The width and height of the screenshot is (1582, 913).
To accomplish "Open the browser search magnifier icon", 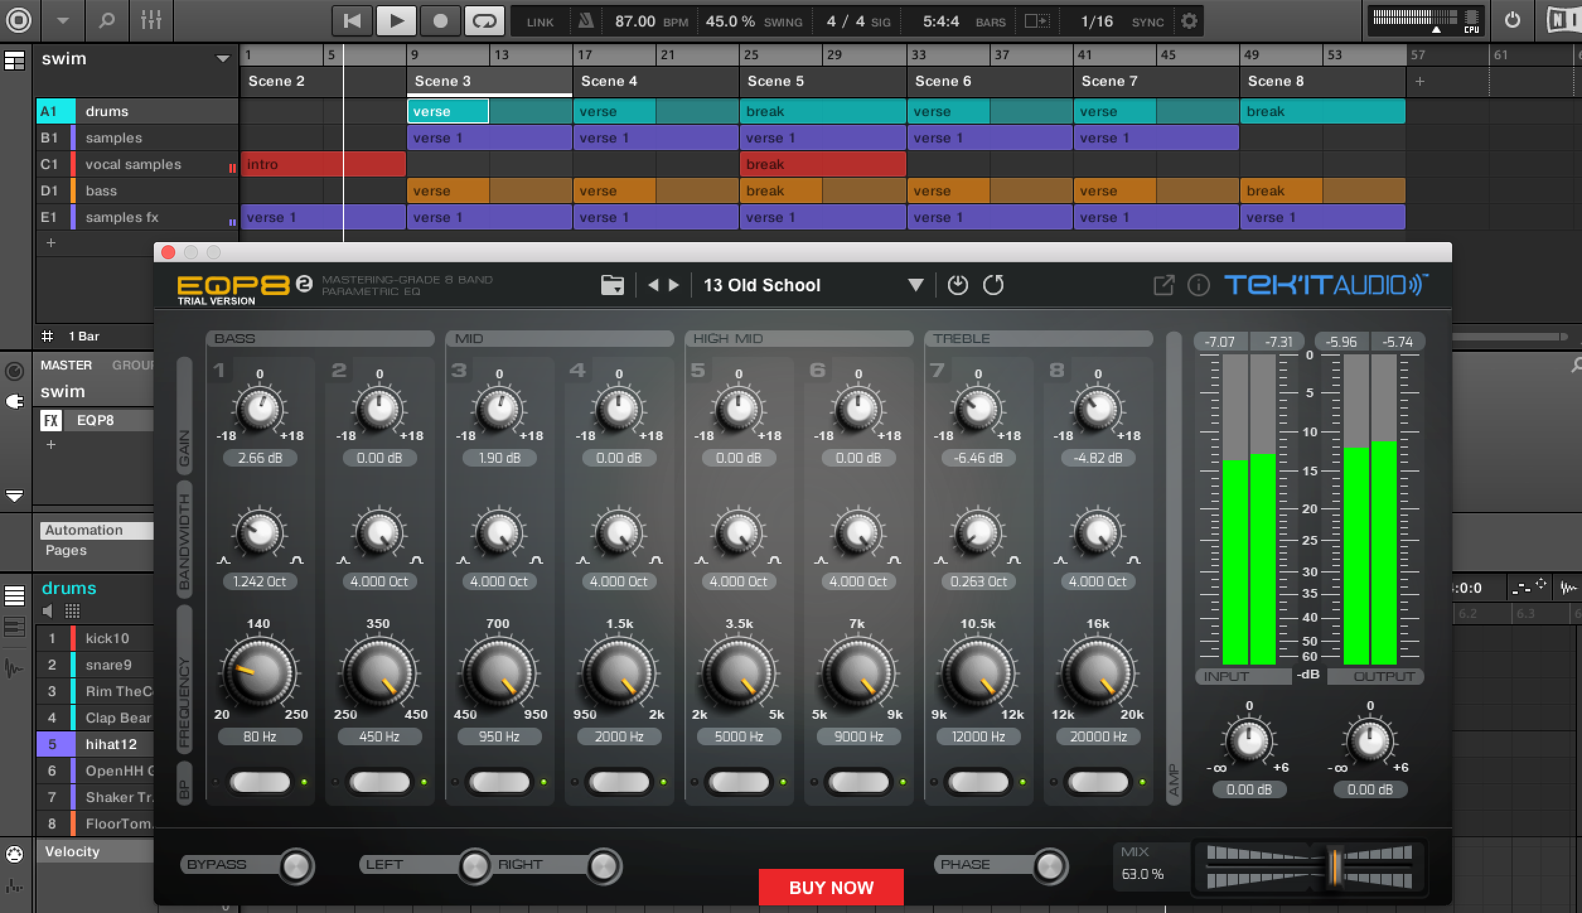I will (107, 21).
